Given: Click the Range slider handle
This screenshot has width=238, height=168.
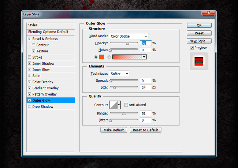Looking at the screenshot, I should [124, 114].
